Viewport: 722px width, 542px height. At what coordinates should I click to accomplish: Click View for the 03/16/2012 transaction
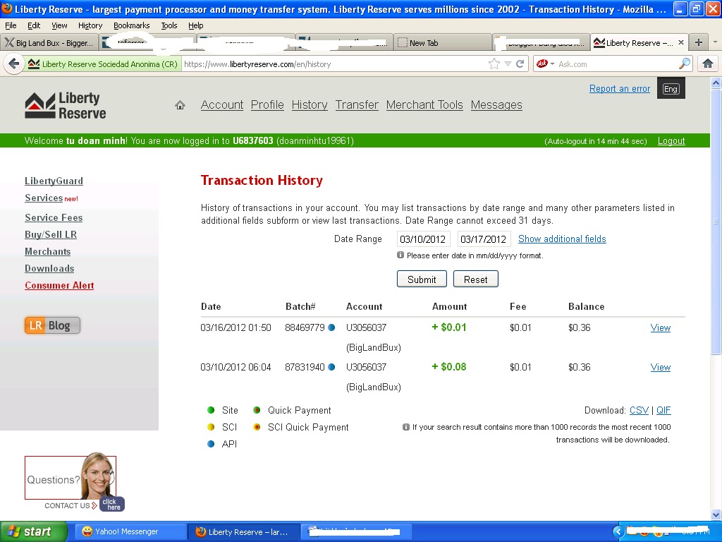660,327
